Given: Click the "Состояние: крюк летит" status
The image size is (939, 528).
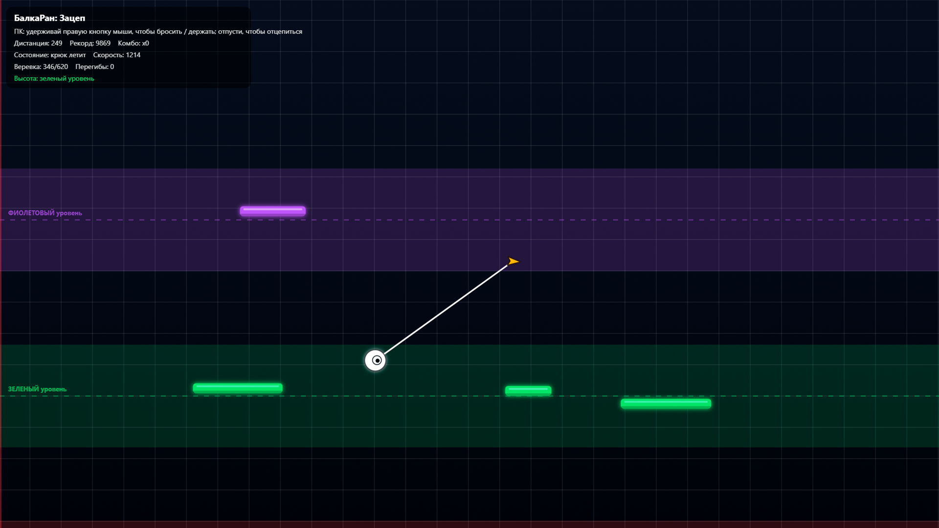Looking at the screenshot, I should (x=50, y=55).
